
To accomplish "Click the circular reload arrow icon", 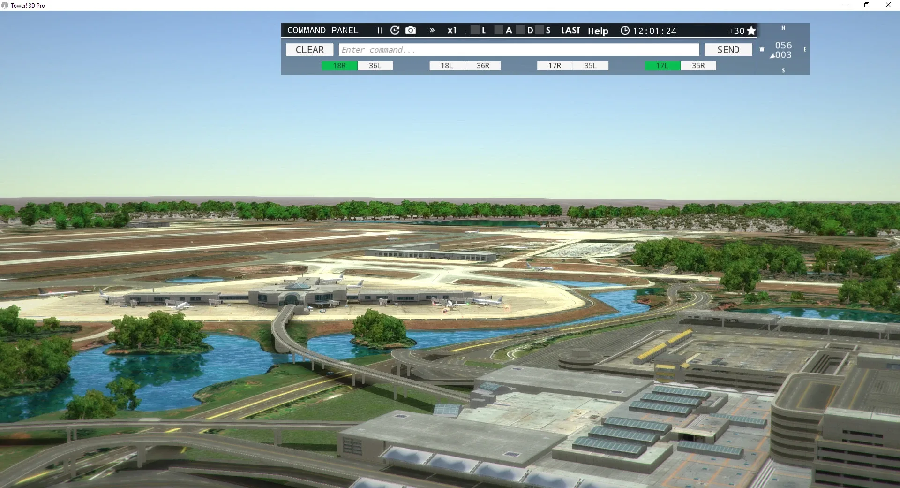I will tap(395, 30).
